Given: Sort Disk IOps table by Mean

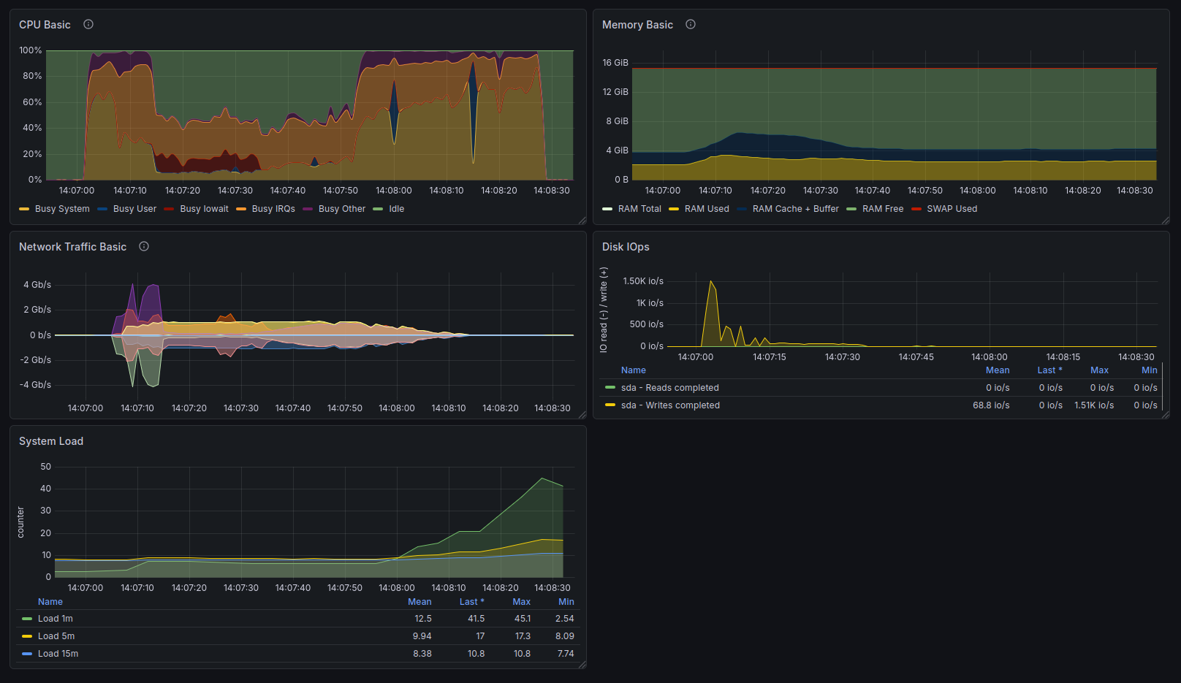Looking at the screenshot, I should pyautogui.click(x=998, y=370).
